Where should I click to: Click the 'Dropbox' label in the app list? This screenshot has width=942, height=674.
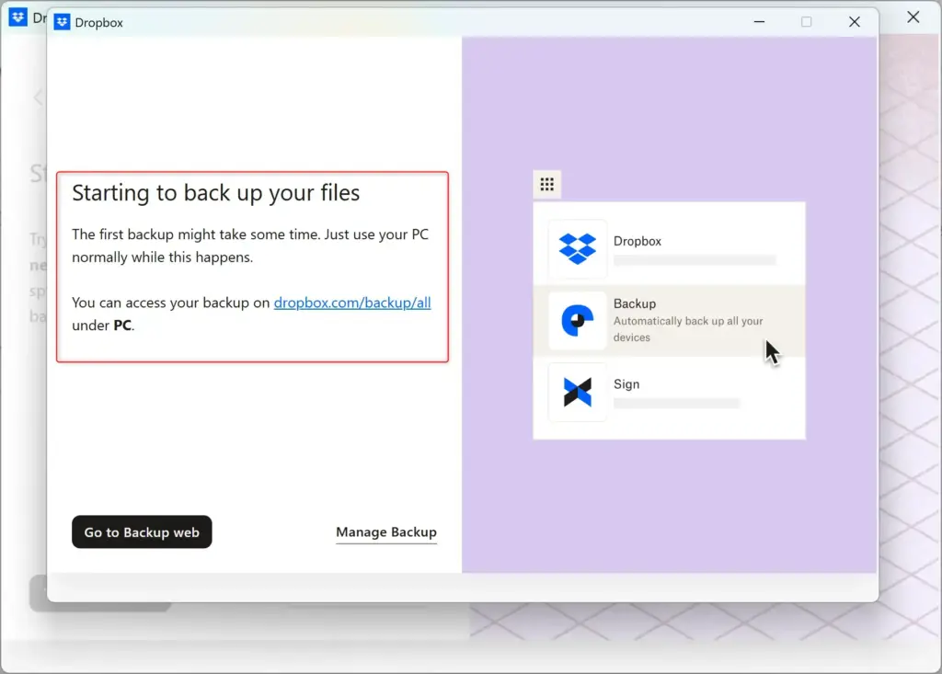(x=637, y=241)
